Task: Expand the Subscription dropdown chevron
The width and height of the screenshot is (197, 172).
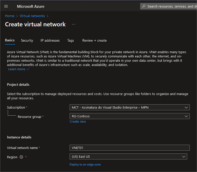Action: tap(186, 108)
